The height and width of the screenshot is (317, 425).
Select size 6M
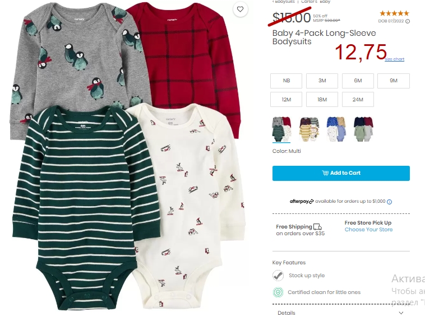click(358, 81)
